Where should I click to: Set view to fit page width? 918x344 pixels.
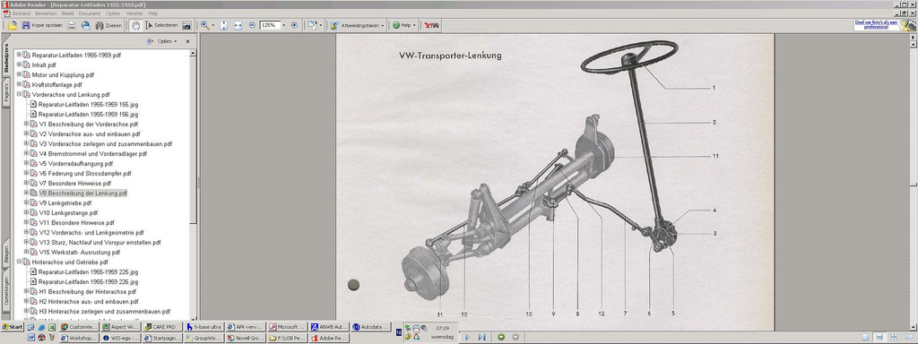pos(238,25)
